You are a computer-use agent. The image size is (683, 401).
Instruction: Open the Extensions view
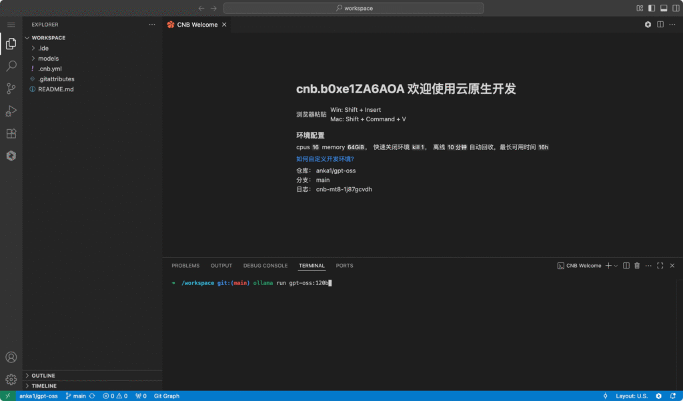[x=11, y=133]
